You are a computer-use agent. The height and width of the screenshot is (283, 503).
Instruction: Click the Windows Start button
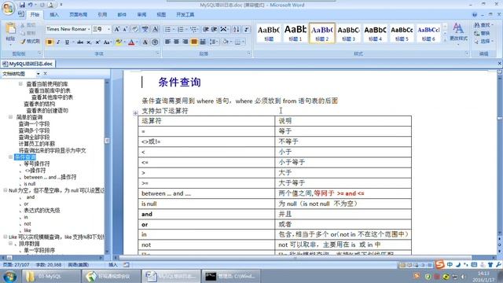[x=9, y=276]
